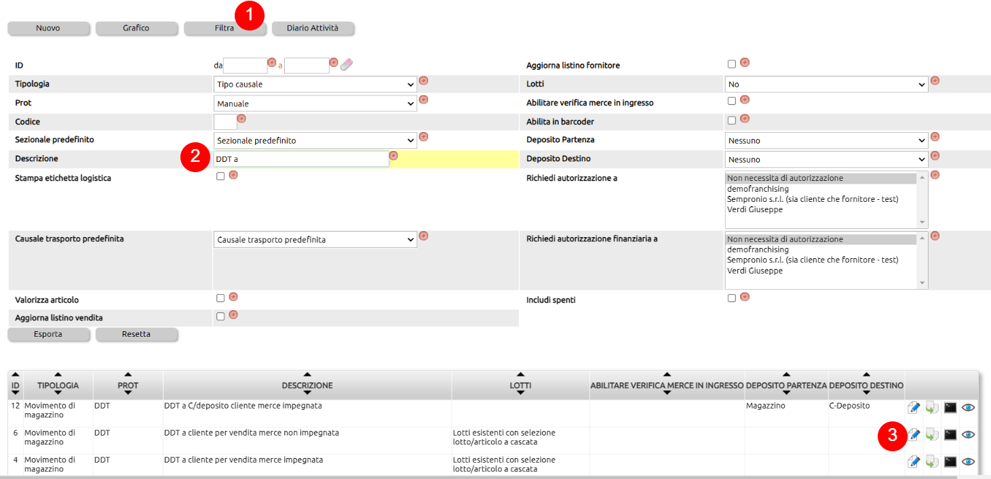Click the Descrizione field containing 'DDT a'

[x=301, y=159]
